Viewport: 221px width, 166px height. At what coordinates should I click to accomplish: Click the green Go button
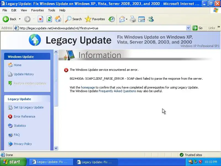point(198,28)
